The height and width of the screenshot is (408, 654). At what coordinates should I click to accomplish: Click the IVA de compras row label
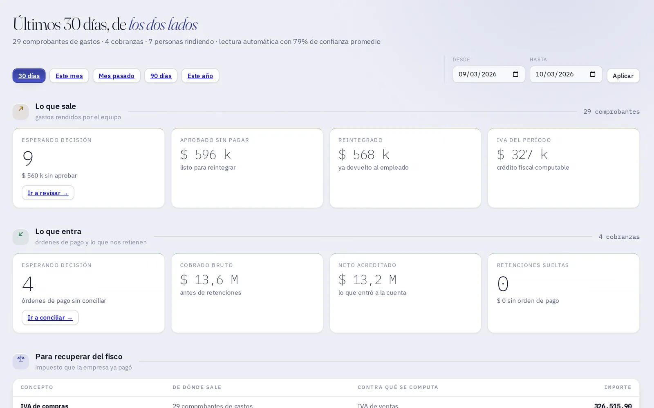click(45, 406)
